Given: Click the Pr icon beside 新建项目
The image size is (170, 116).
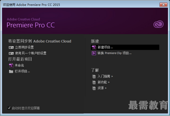Looking at the screenshot, I should pyautogui.click(x=94, y=47).
